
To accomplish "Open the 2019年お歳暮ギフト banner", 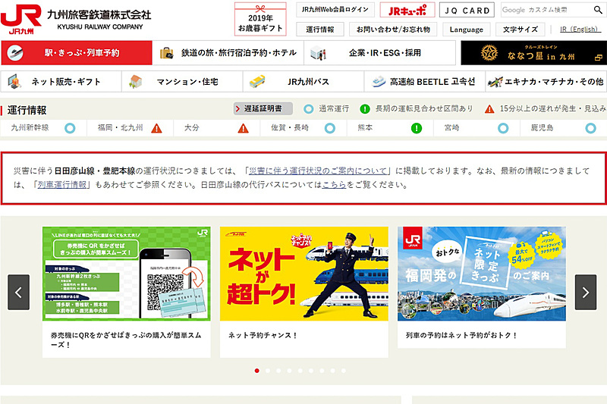I will [260, 20].
